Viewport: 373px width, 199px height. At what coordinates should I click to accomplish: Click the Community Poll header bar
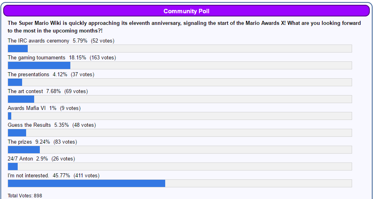186,11
